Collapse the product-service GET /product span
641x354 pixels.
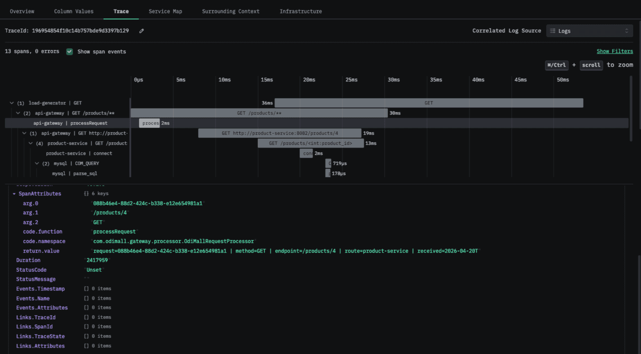(31, 143)
